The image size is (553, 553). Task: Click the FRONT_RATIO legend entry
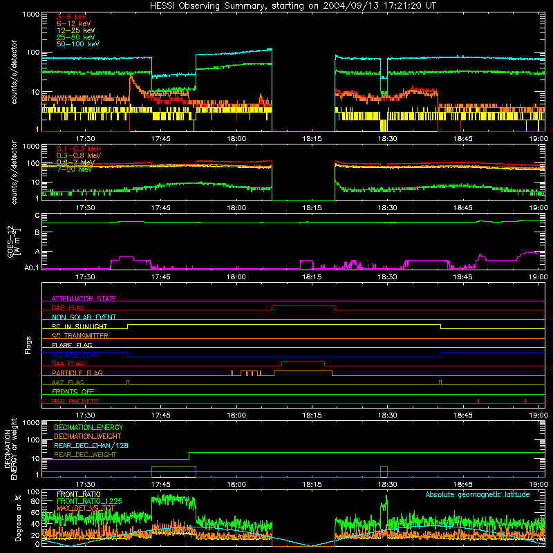(79, 494)
